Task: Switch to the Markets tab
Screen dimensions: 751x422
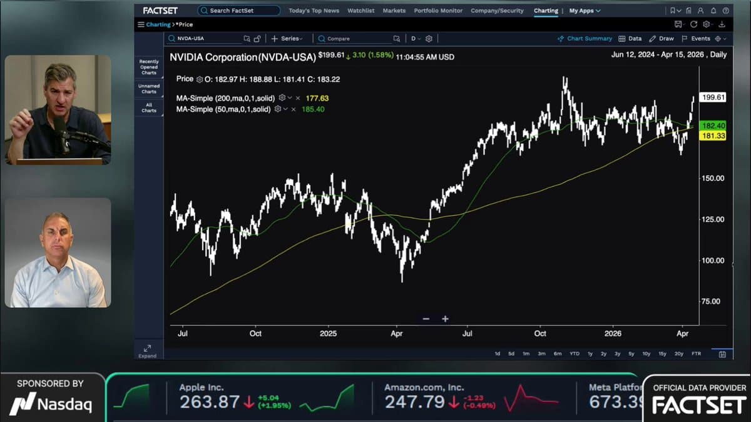Action: [394, 11]
